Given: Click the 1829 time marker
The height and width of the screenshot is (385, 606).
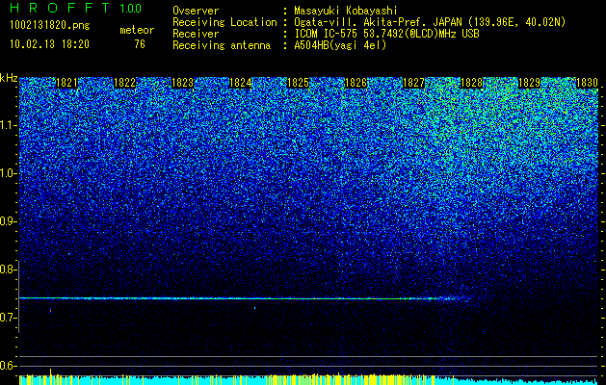Looking at the screenshot, I should [529, 83].
